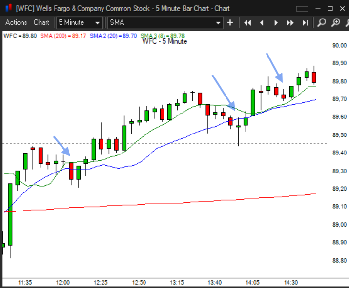Step back one bar with left arrow
Screen dimensions: 349x288
point(262,23)
